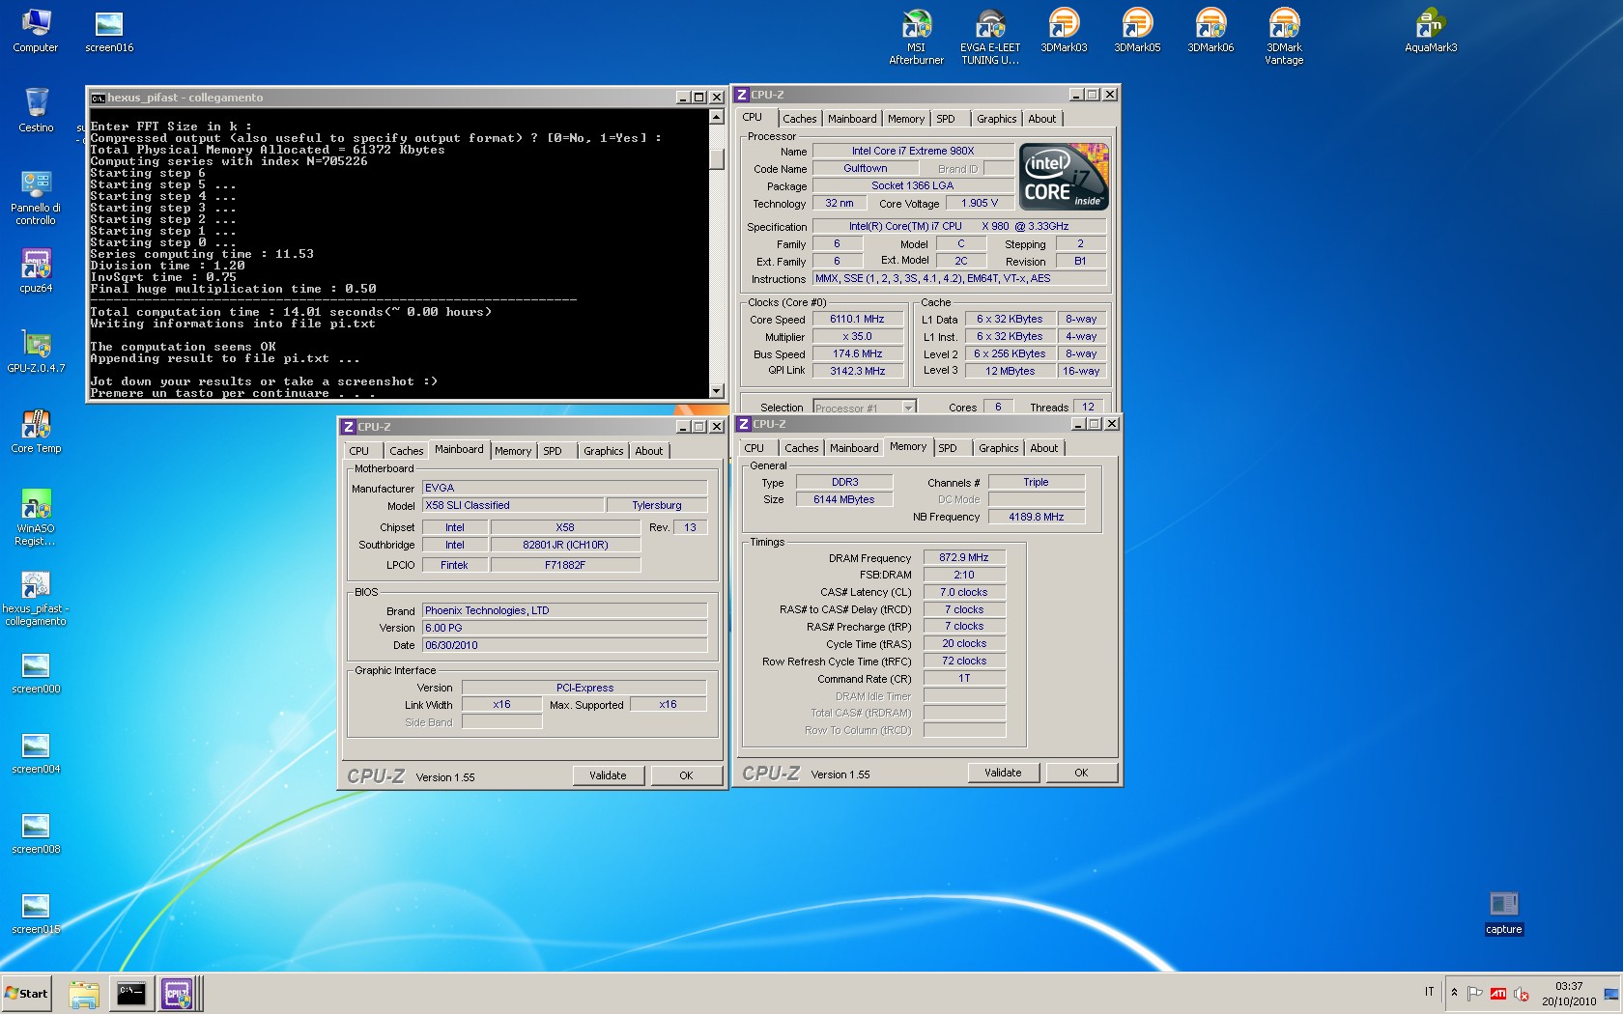This screenshot has height=1014, width=1623.
Task: Open Pannello di controllo icon
Action: coord(36,197)
